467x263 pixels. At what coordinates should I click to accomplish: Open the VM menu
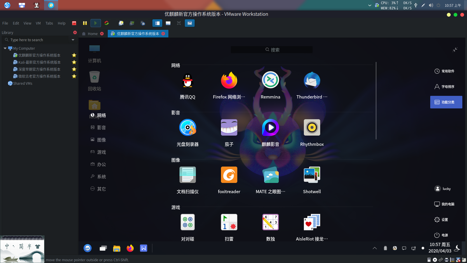38,23
